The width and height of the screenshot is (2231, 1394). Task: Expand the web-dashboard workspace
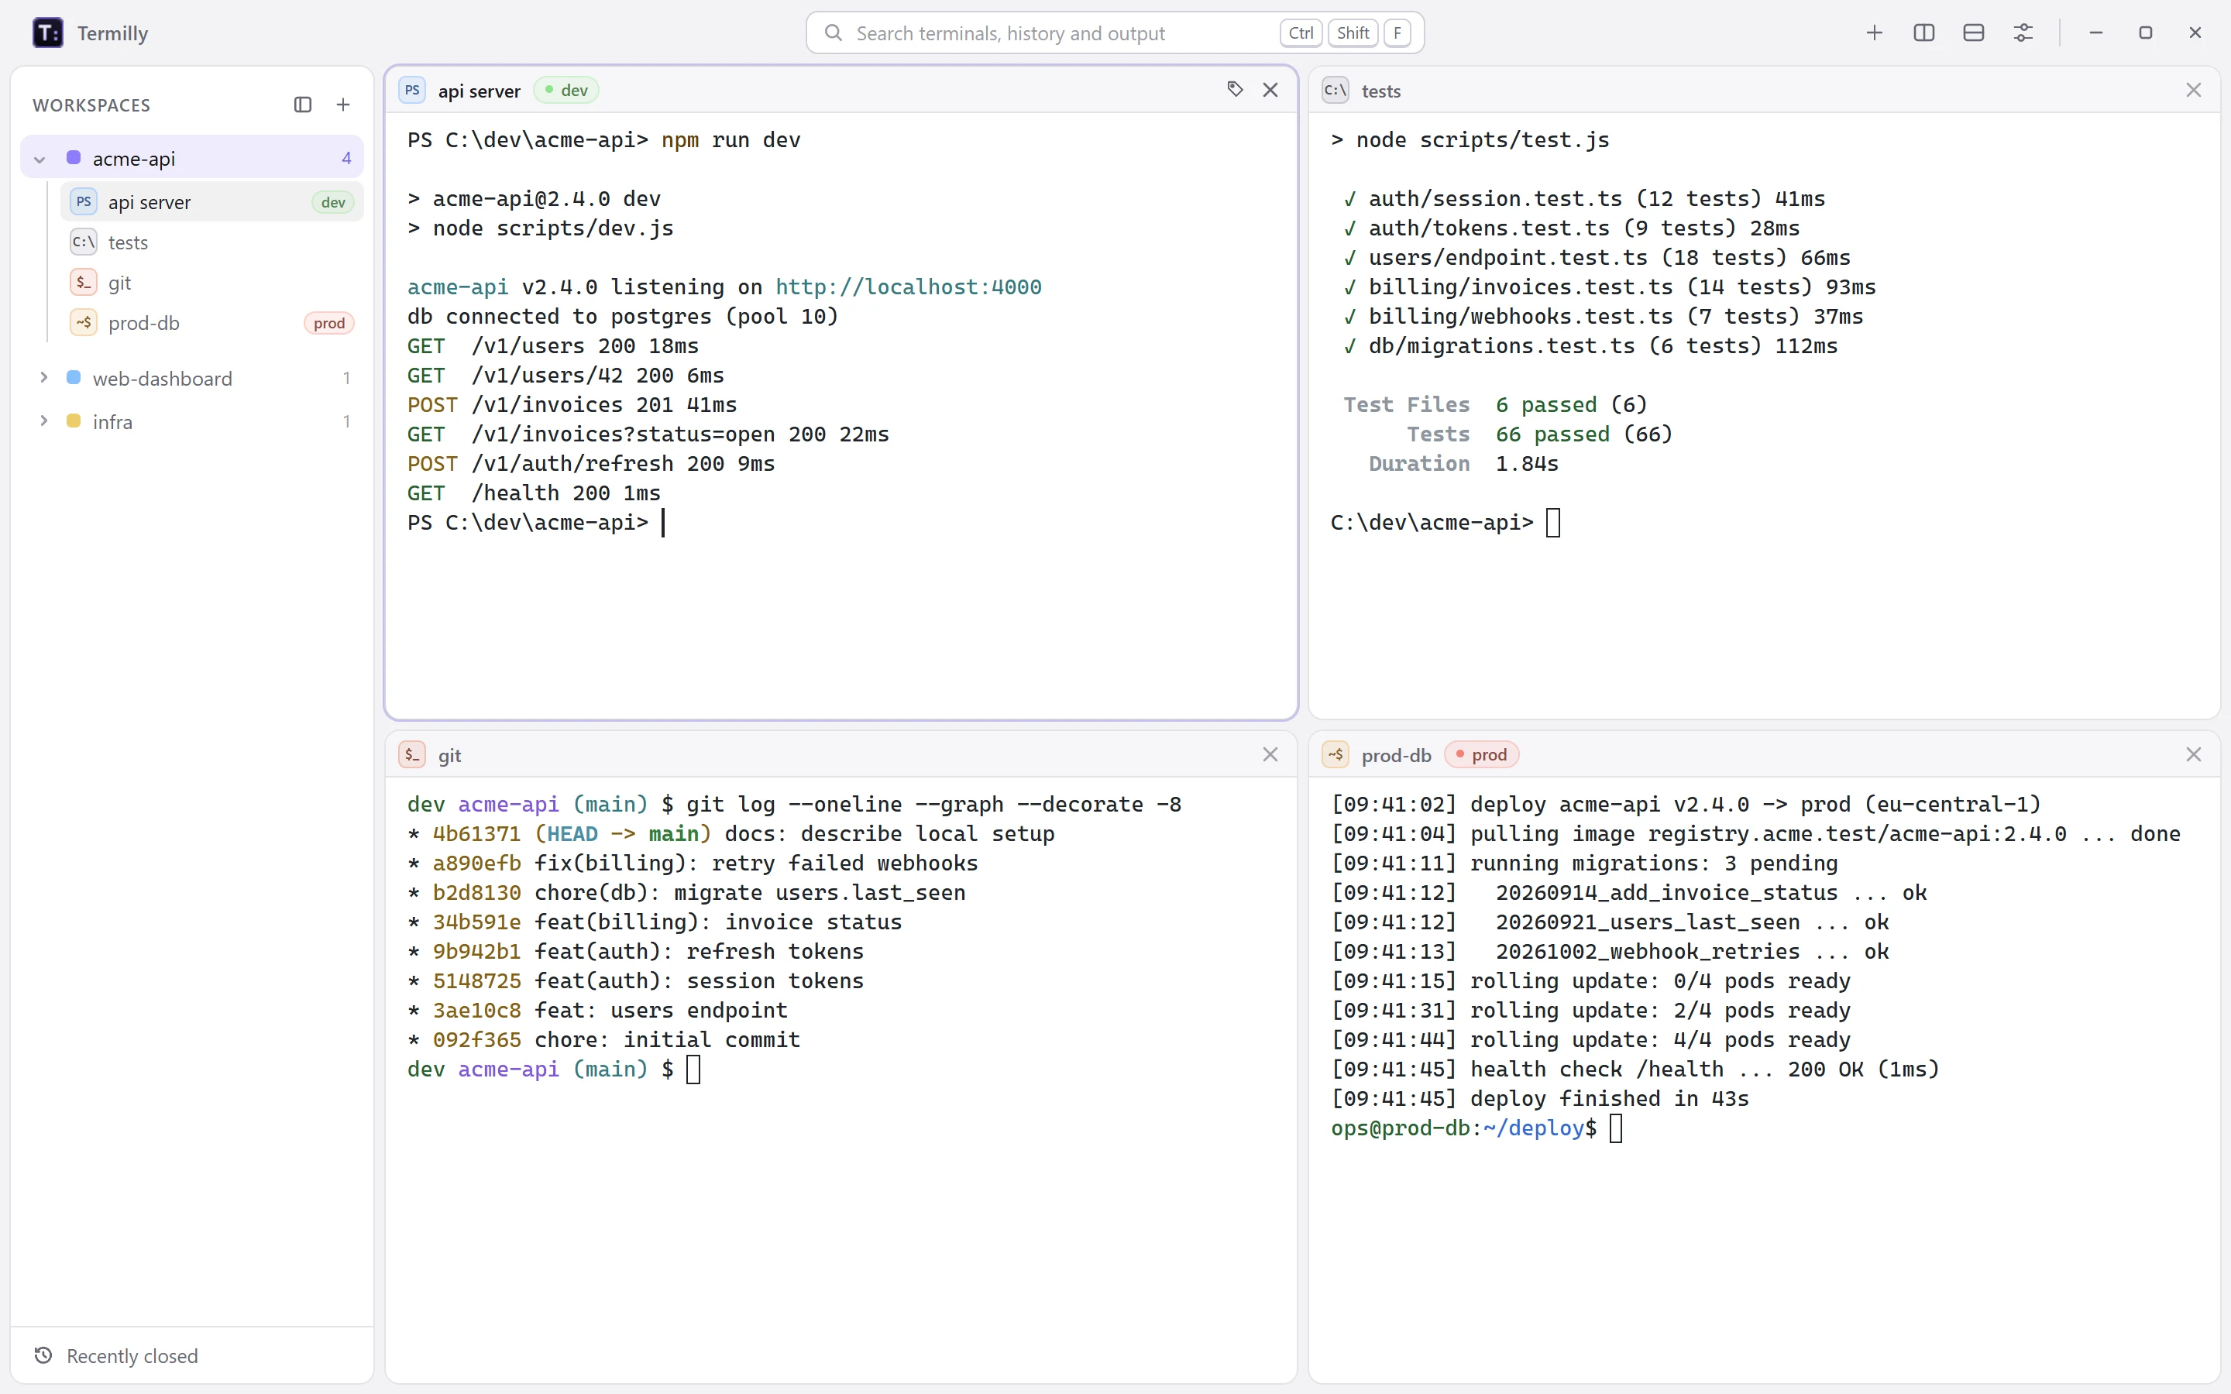[43, 378]
